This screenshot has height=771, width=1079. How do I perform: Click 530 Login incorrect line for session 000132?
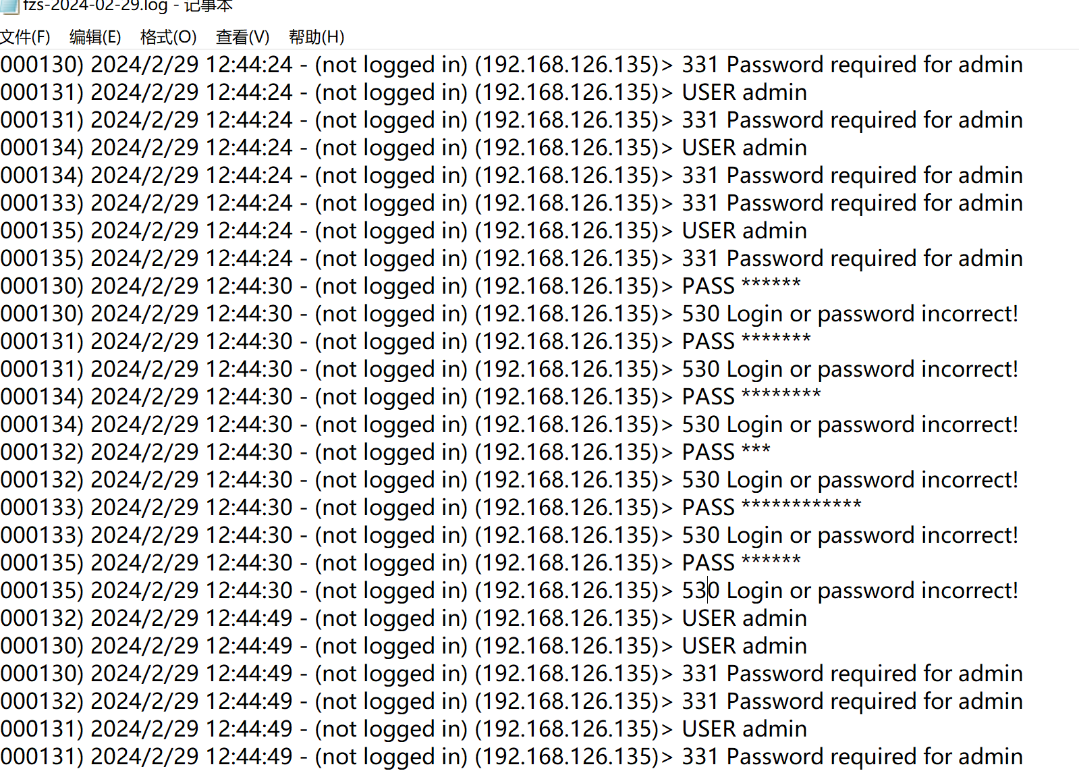tap(509, 480)
